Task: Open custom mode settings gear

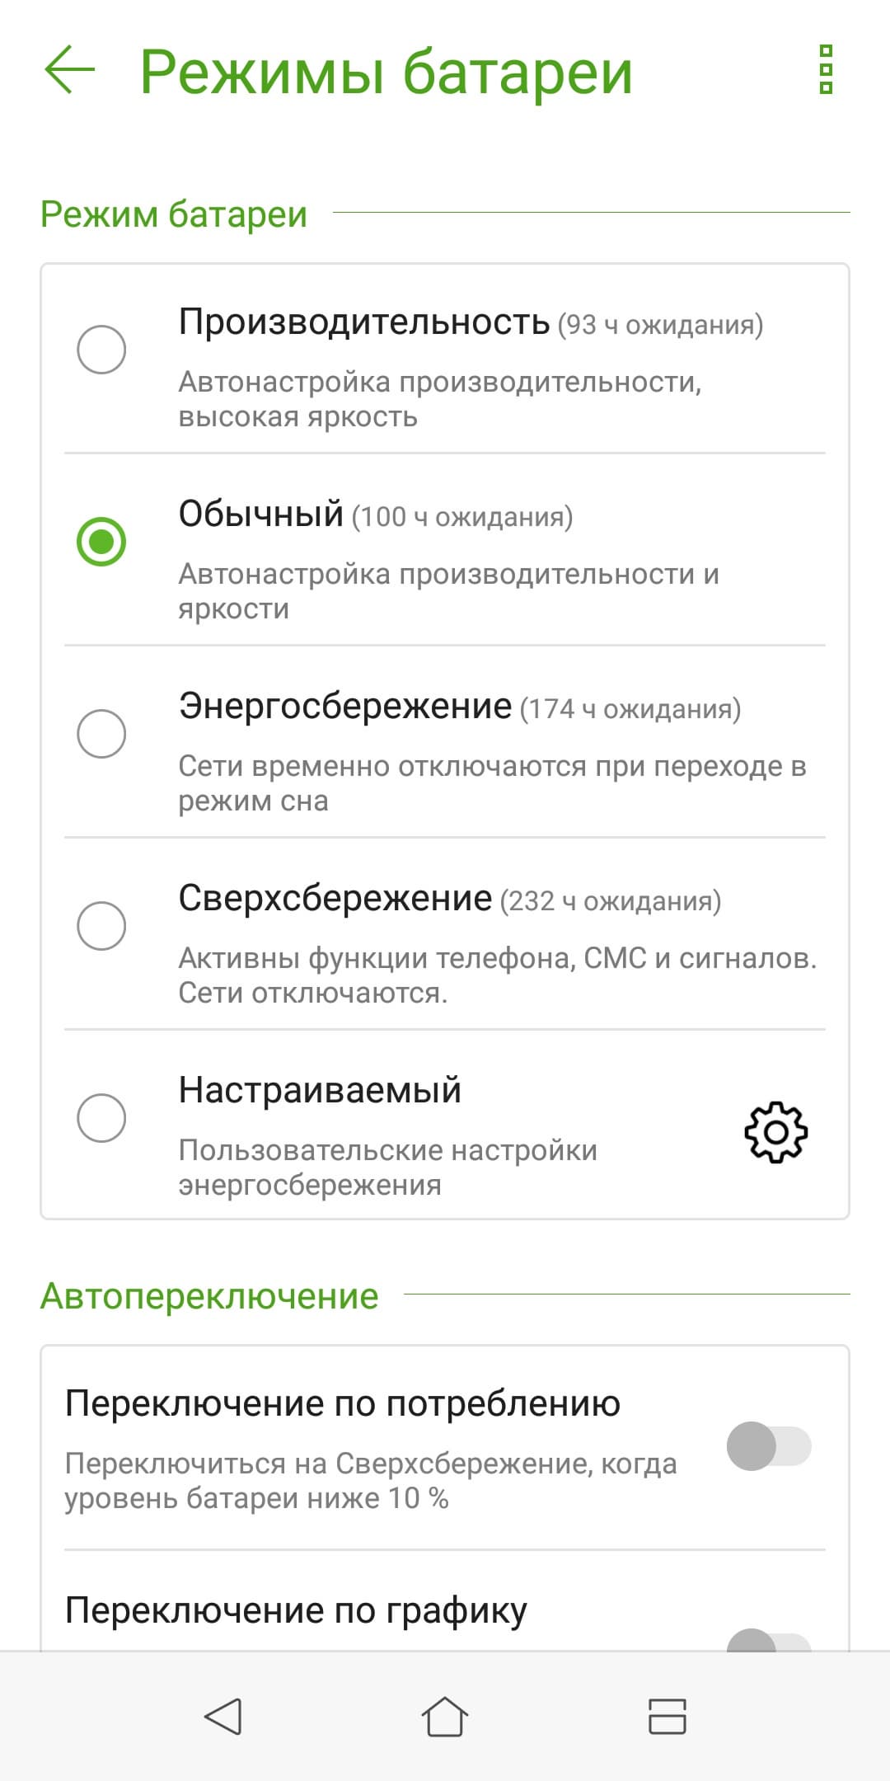Action: coord(775,1131)
